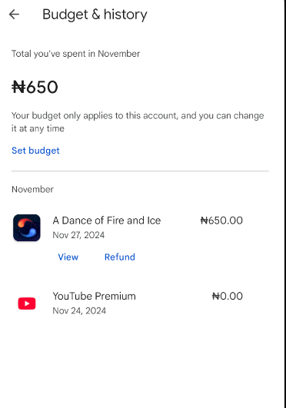Tap the A Dance of Fire and Ice app icon
The height and width of the screenshot is (408, 286).
pos(27,227)
